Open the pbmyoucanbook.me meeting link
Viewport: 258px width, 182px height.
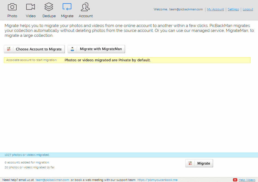click(x=157, y=180)
